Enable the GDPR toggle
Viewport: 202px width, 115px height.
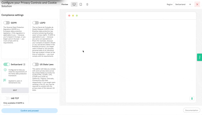point(7,23)
